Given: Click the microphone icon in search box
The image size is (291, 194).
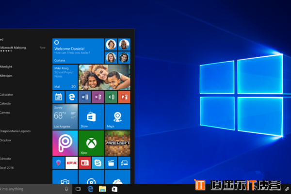Looking at the screenshot, I should click(66, 189).
